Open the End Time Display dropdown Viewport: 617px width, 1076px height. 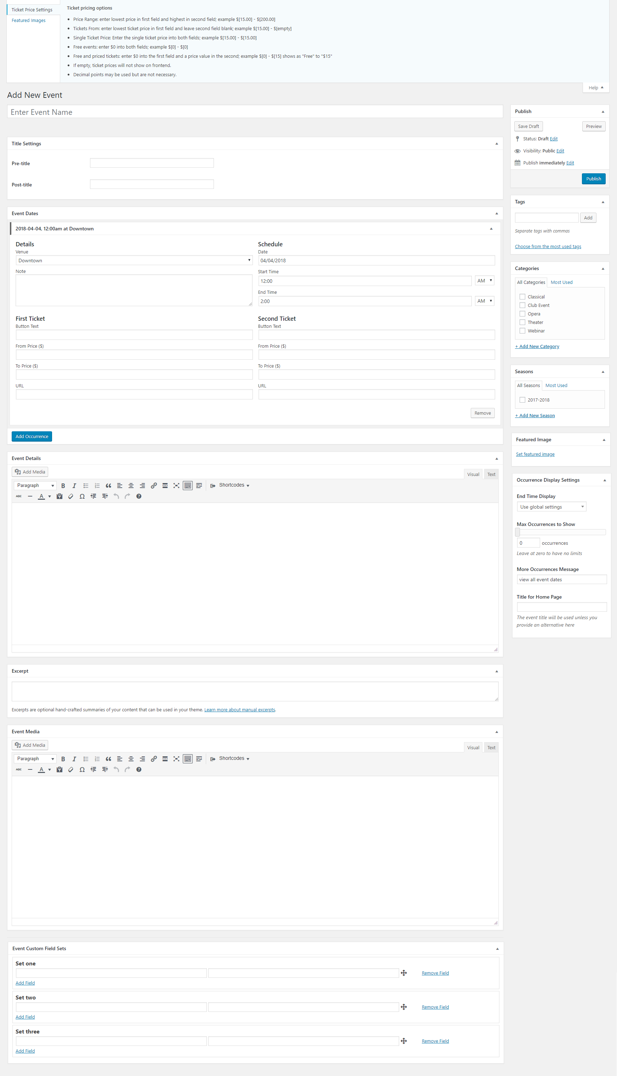point(551,506)
